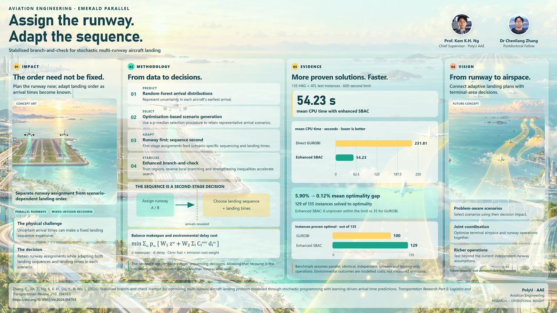Open the runway concept art image

click(65, 151)
